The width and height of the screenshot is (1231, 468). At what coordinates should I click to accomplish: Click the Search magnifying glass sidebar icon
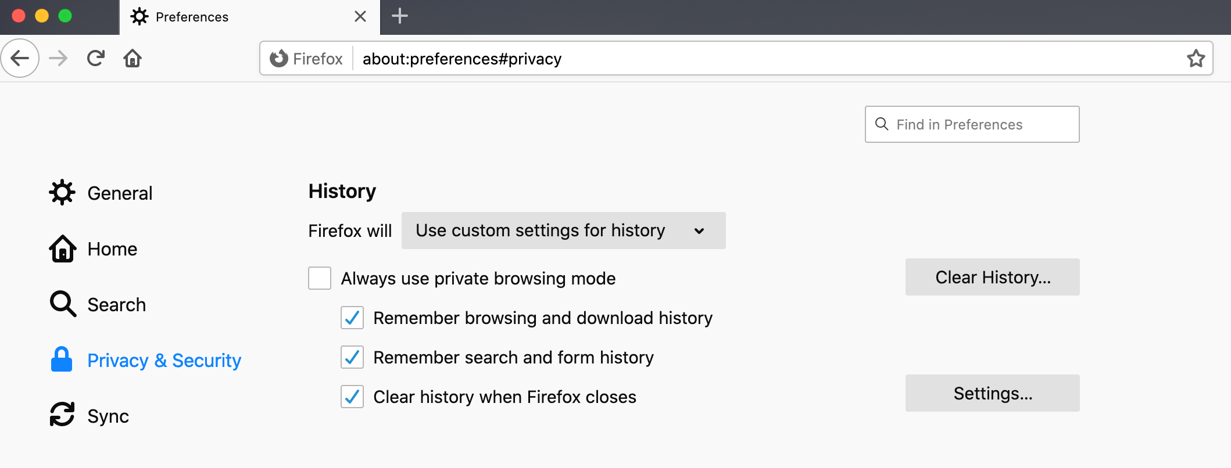(x=61, y=304)
